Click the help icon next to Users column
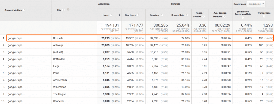 [x=111, y=15]
